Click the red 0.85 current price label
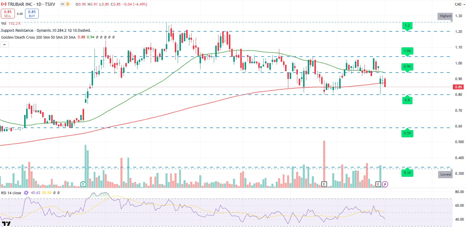The image size is (466, 227). pyautogui.click(x=458, y=87)
